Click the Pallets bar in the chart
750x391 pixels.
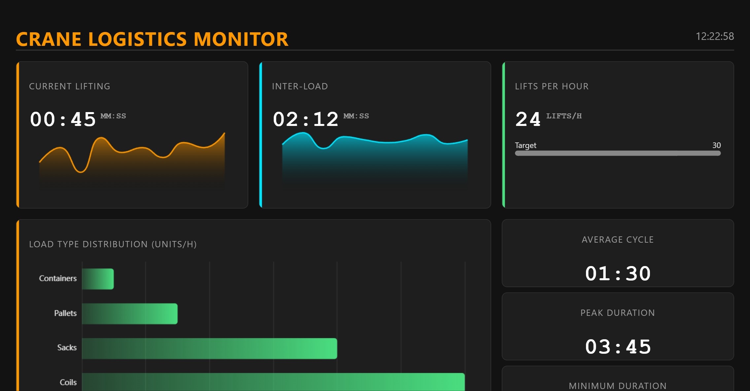point(130,314)
